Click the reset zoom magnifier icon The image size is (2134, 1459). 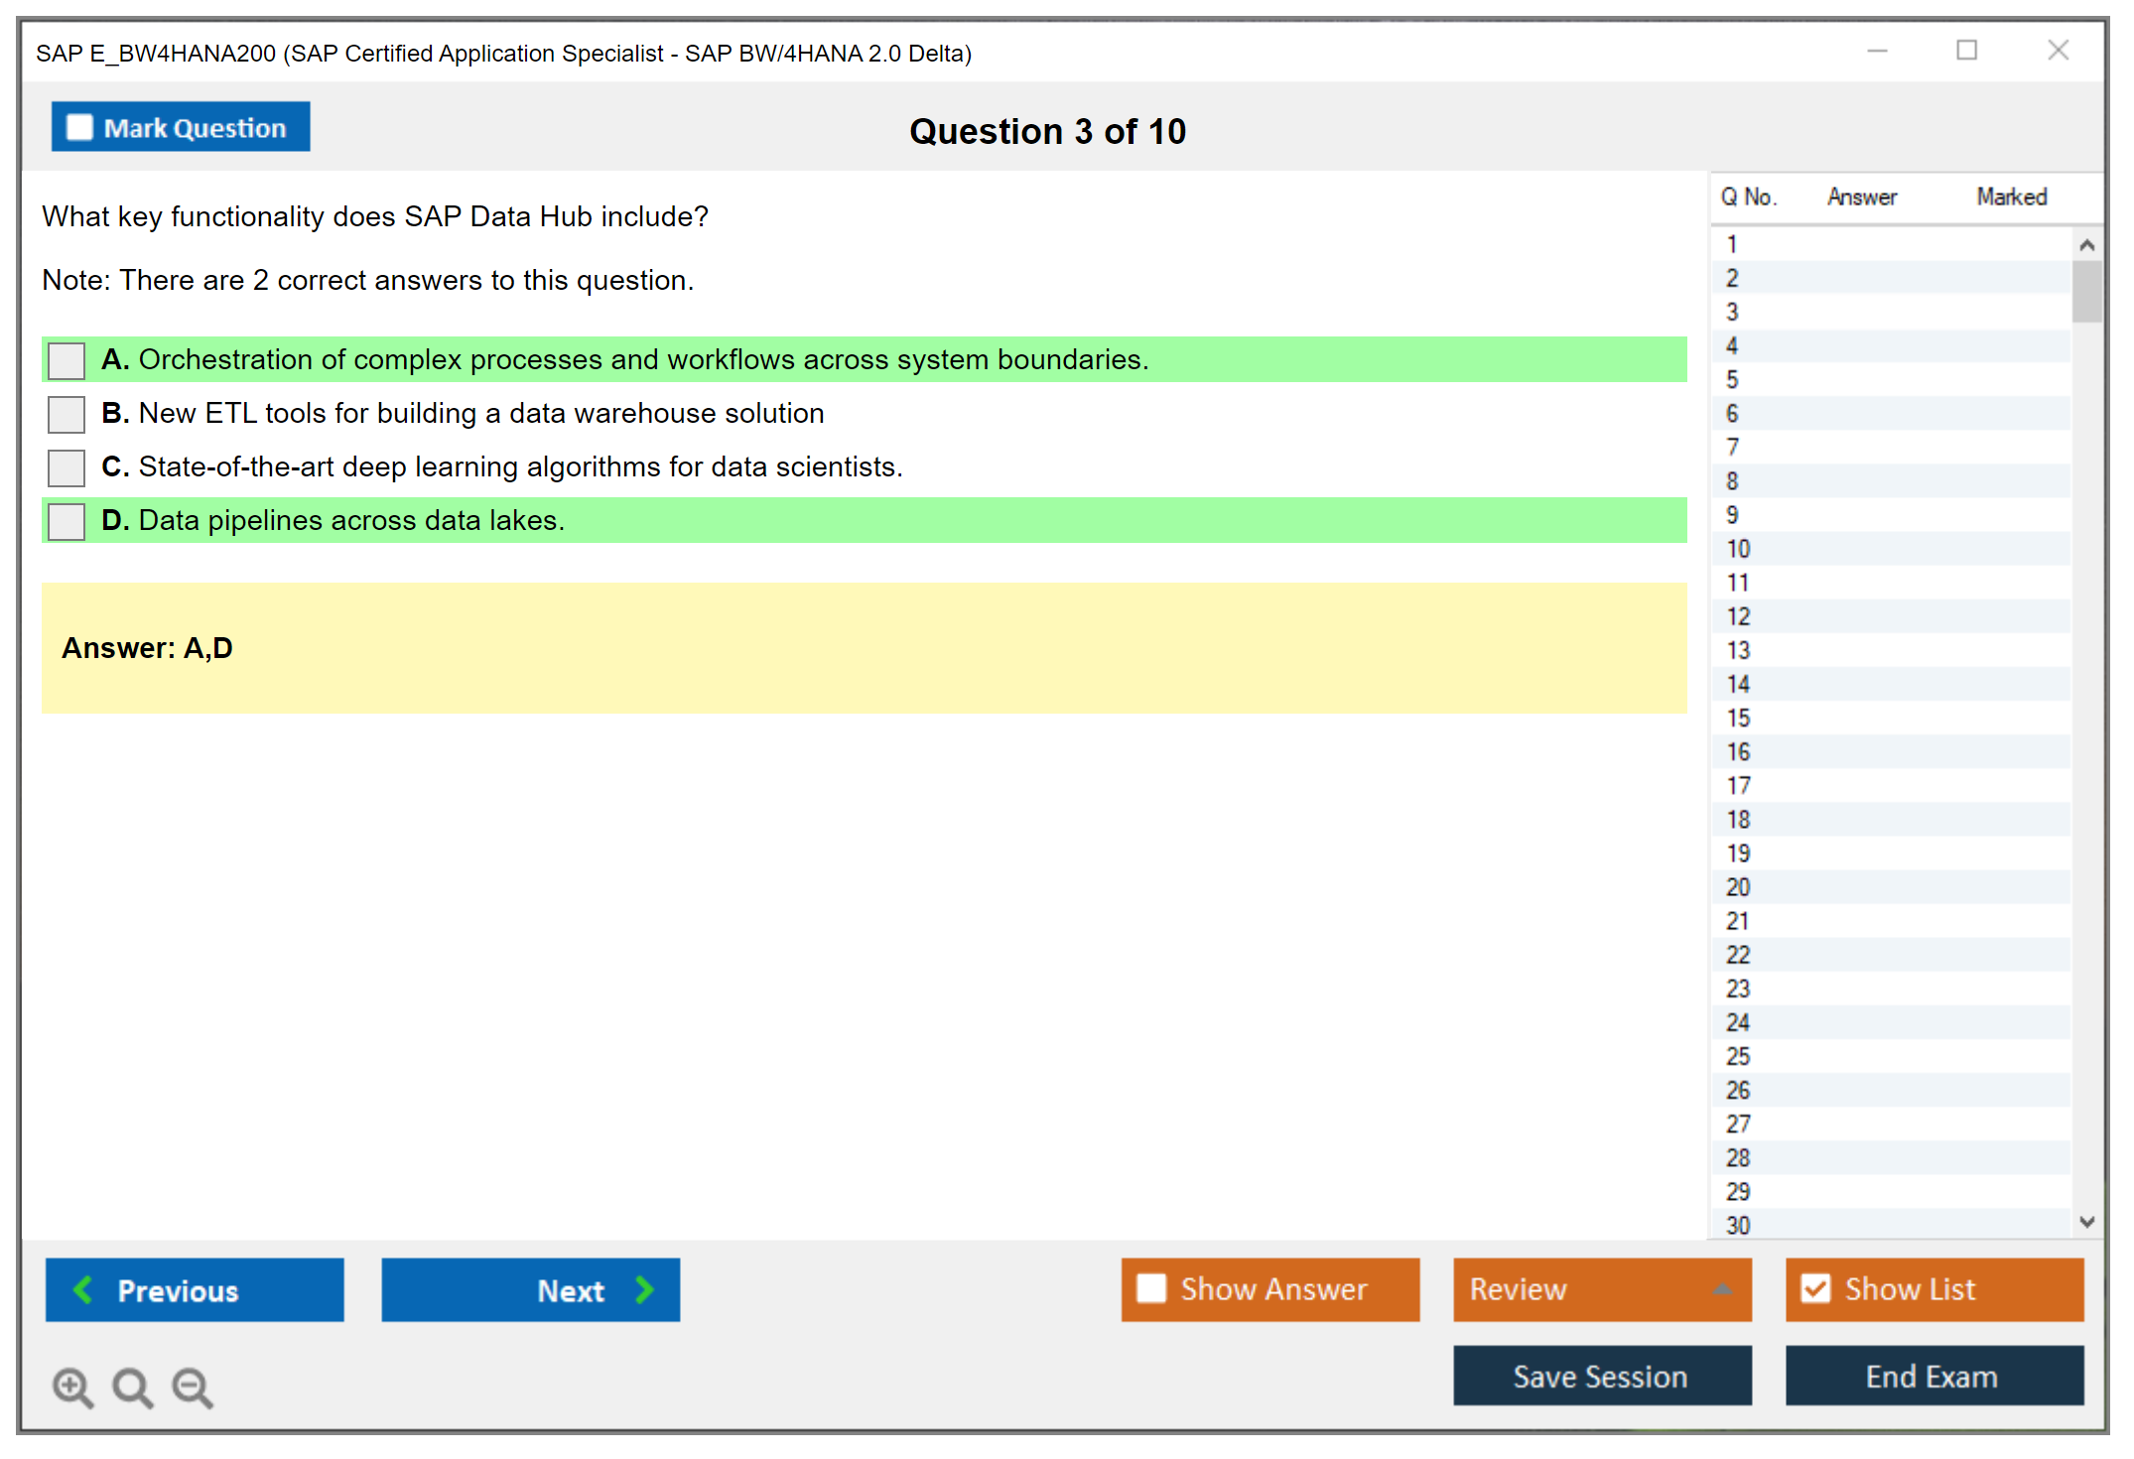[132, 1387]
